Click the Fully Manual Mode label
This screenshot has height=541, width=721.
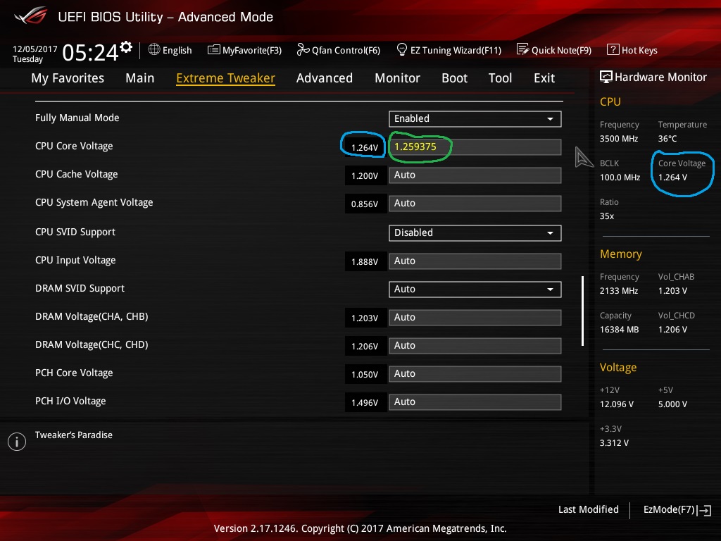coord(77,118)
